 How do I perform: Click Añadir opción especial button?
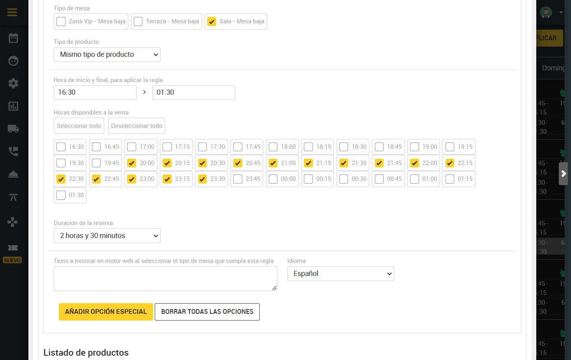pyautogui.click(x=106, y=311)
